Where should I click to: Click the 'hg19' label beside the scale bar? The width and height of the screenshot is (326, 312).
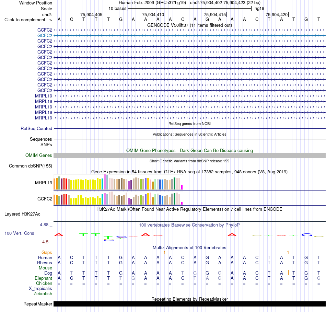click(259, 9)
